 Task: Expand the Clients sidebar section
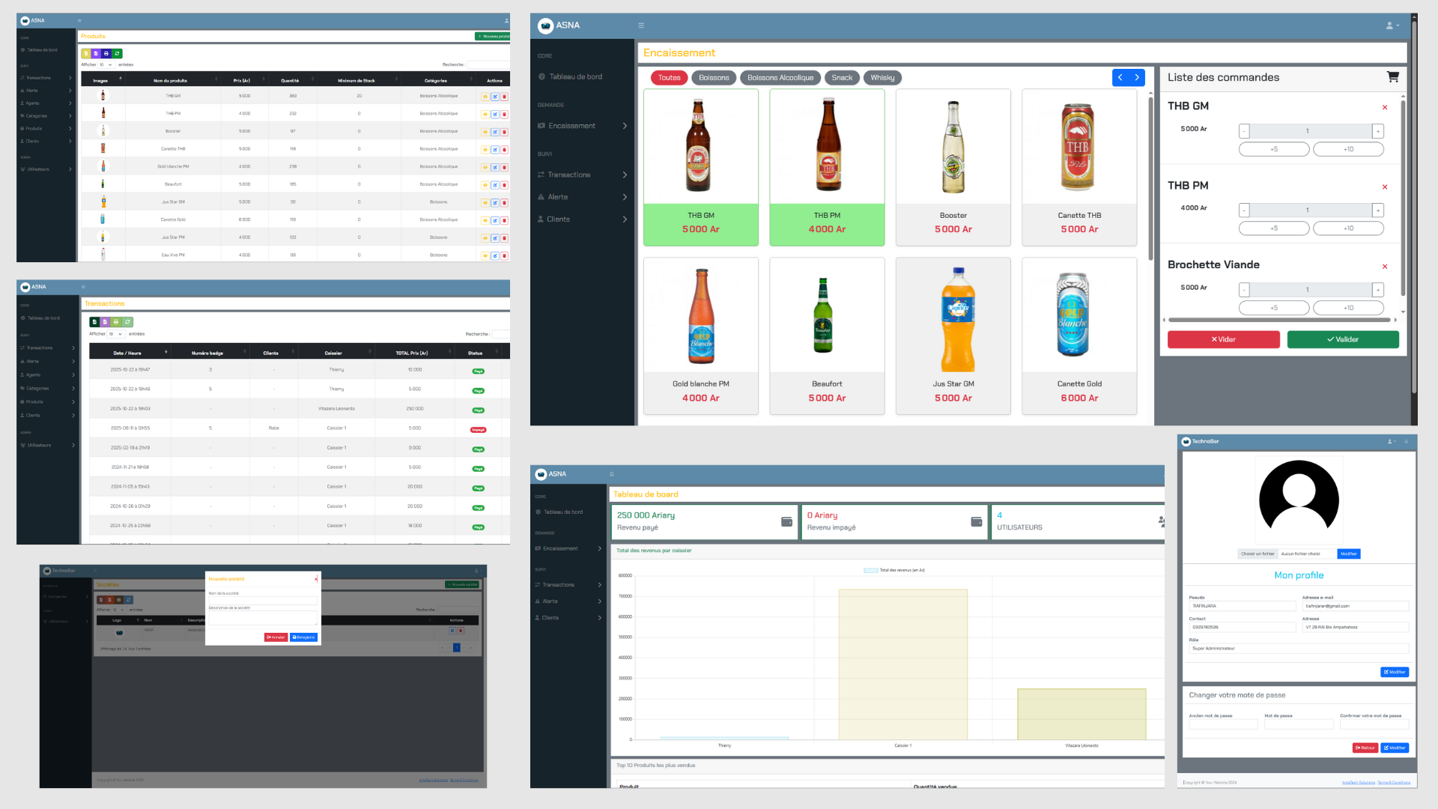625,219
